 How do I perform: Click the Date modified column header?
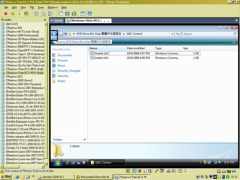coord(139,48)
